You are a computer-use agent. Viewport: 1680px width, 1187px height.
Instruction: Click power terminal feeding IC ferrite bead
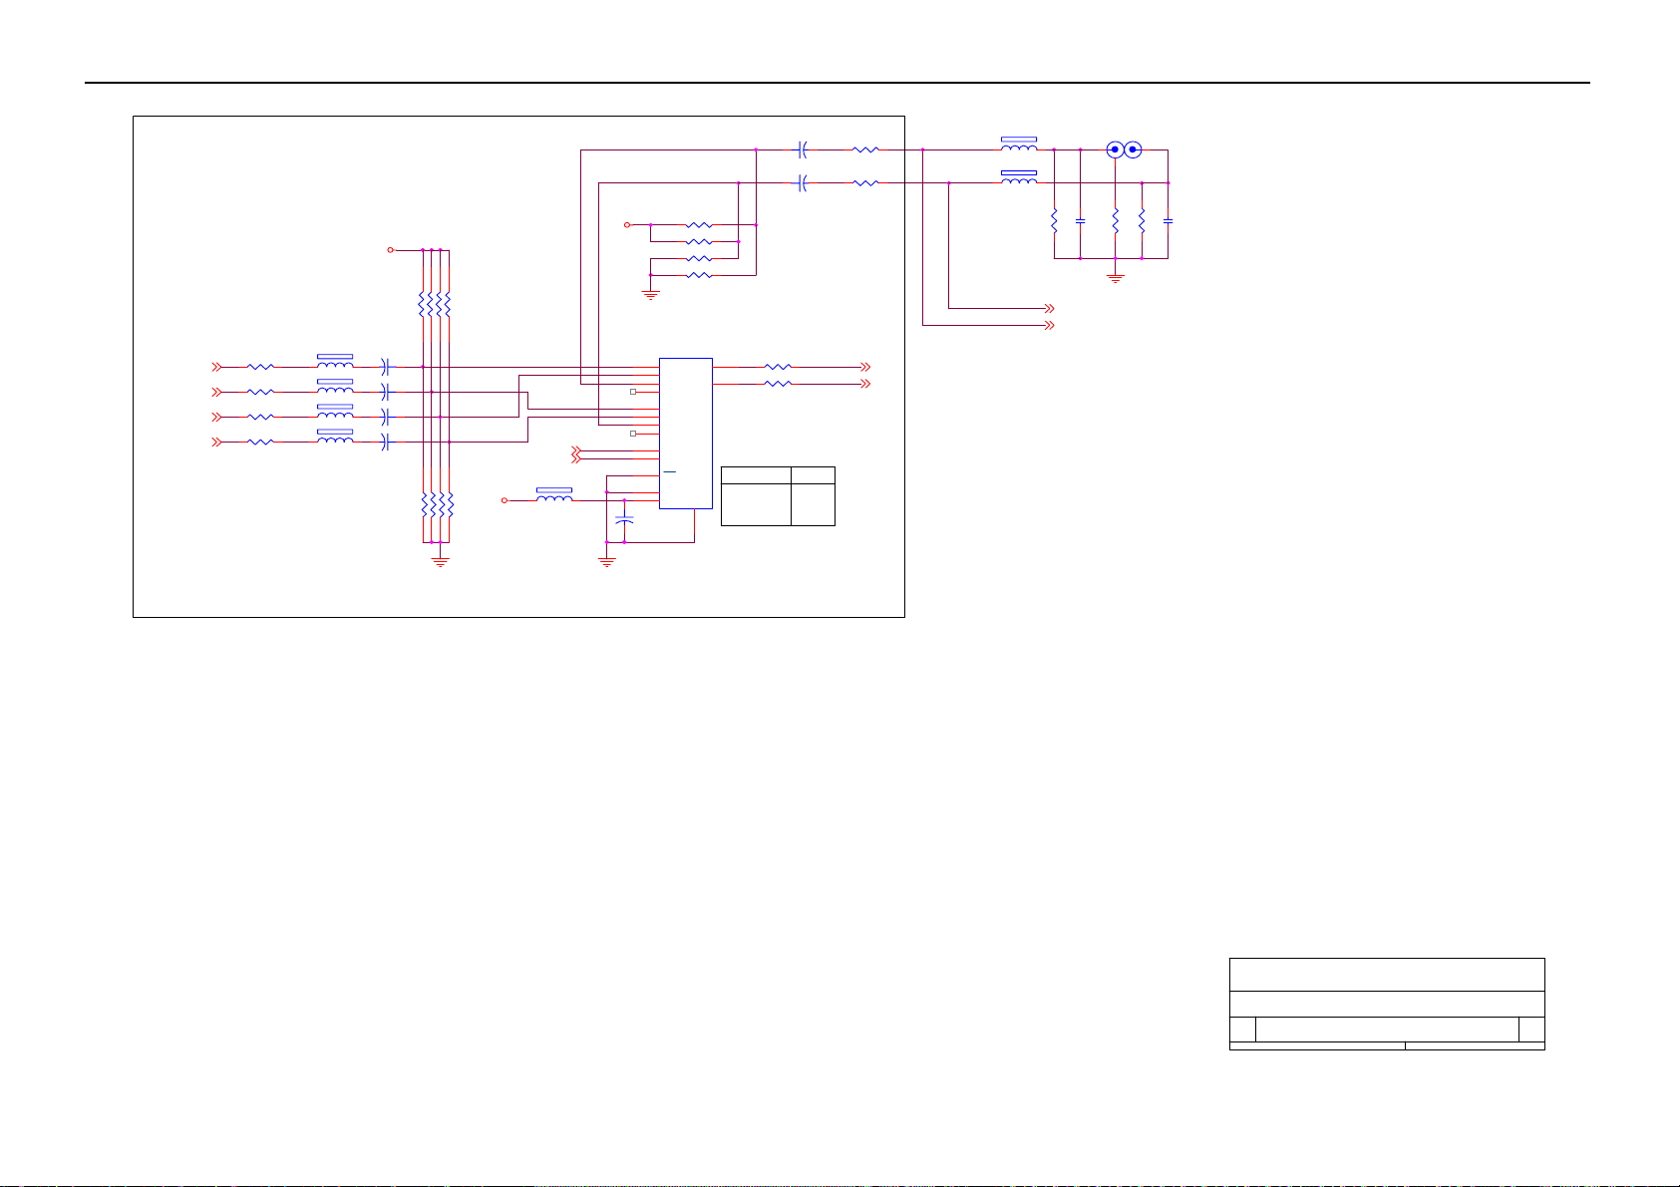(504, 500)
